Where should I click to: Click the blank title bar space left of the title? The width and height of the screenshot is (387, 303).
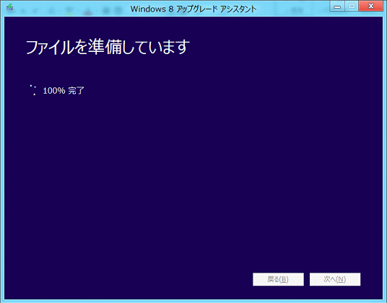[71, 9]
